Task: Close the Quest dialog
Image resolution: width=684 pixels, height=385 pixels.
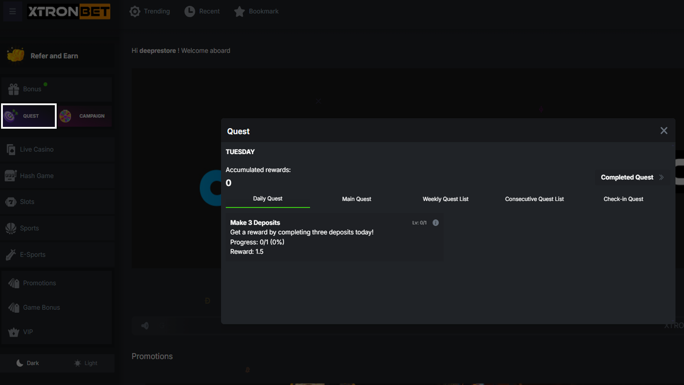Action: (664, 131)
